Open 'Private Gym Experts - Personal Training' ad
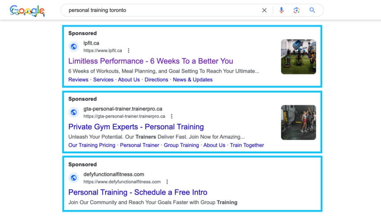The image size is (381, 217). (x=136, y=126)
